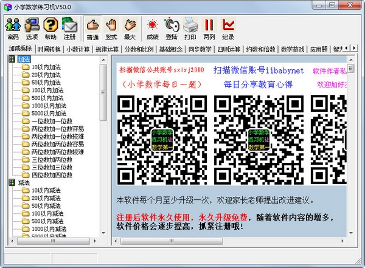Open the 注册 register envelope icon
The image size is (365, 268).
[x=69, y=29]
